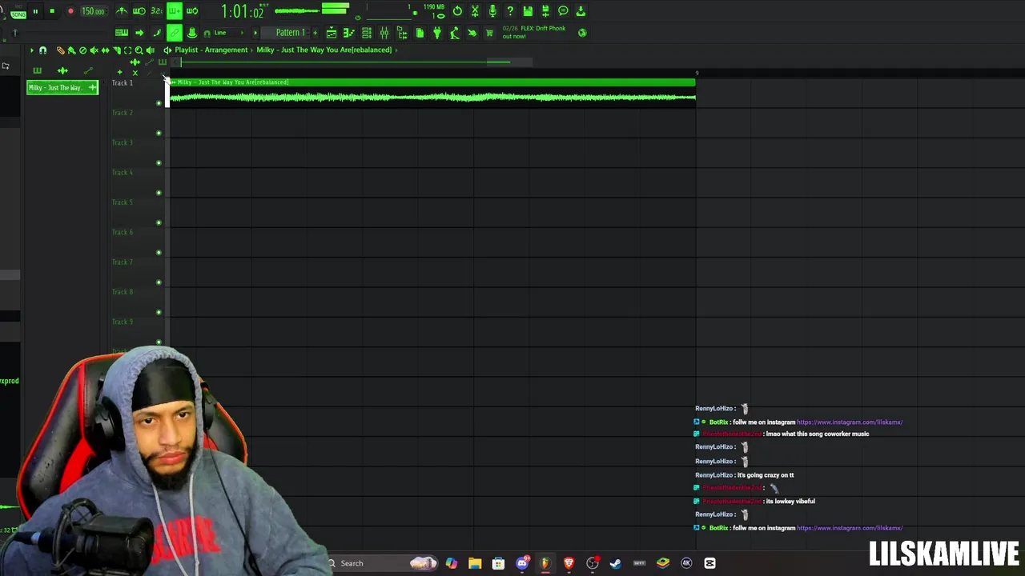Select the slice tool icon

(x=116, y=50)
